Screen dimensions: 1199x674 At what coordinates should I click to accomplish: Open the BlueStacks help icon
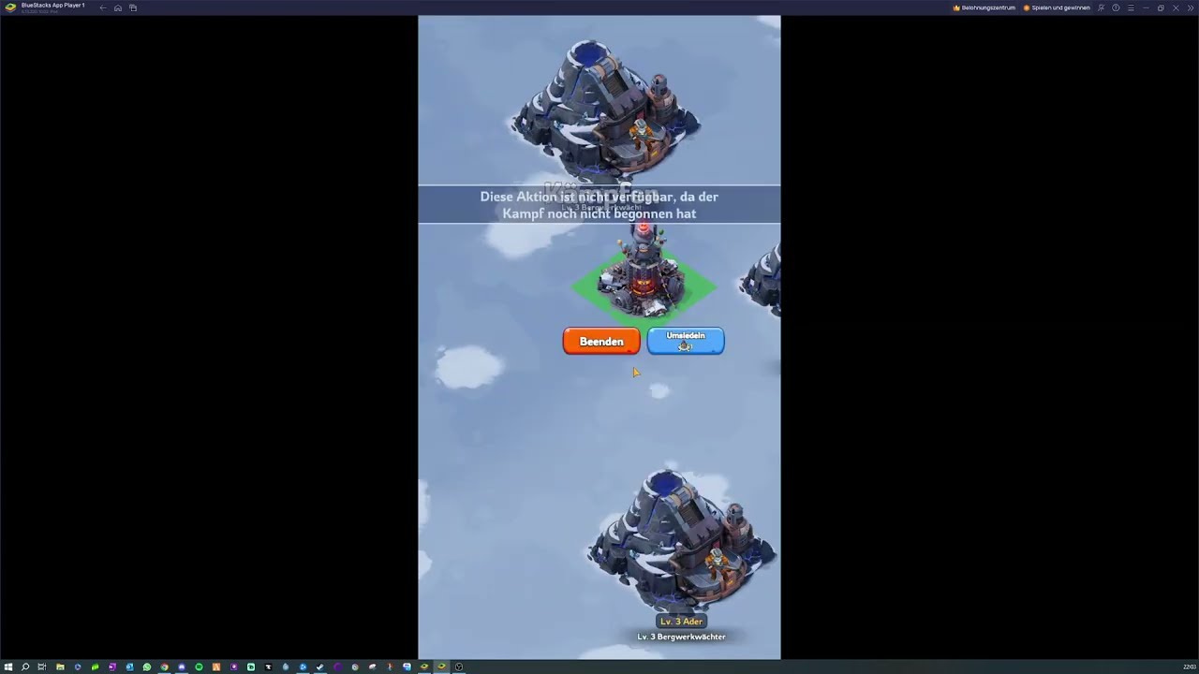click(x=1116, y=7)
